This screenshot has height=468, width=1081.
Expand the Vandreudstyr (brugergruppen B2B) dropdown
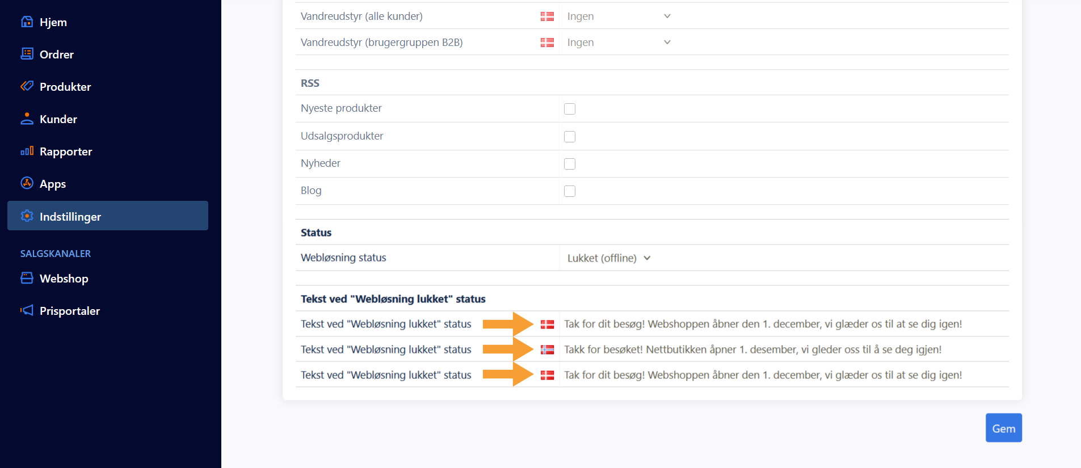(619, 43)
